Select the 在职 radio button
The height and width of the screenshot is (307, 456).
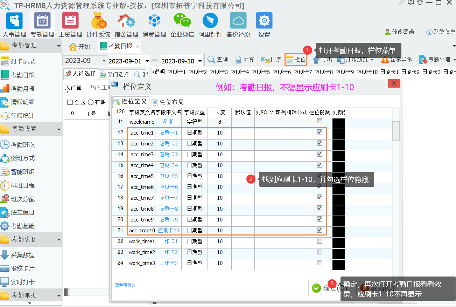91,102
